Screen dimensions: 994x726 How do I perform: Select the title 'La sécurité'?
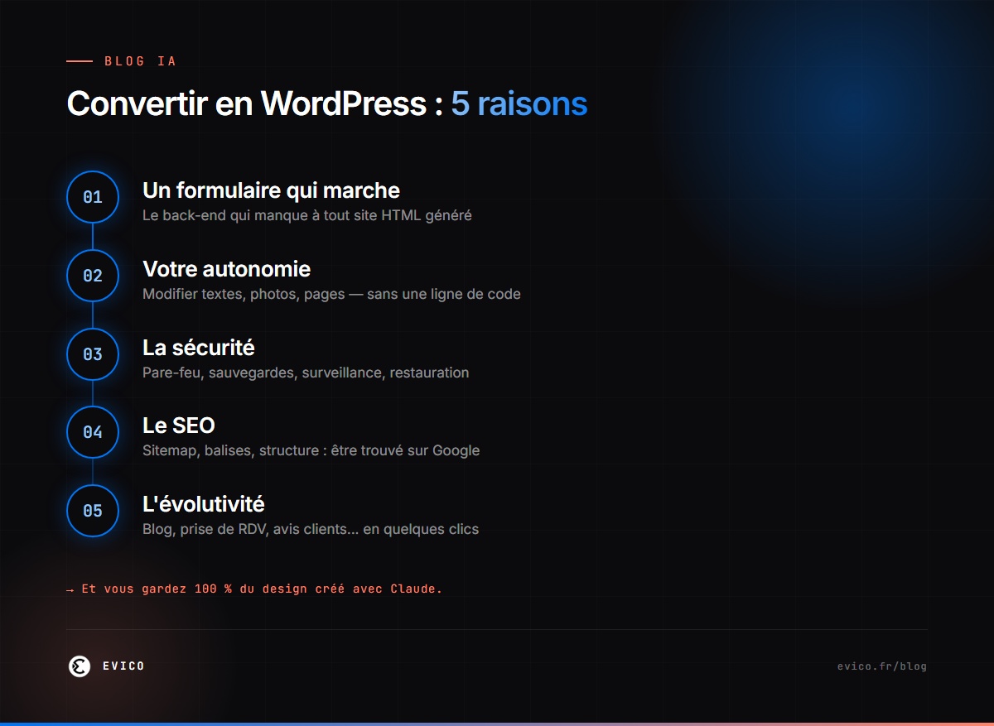pos(199,348)
